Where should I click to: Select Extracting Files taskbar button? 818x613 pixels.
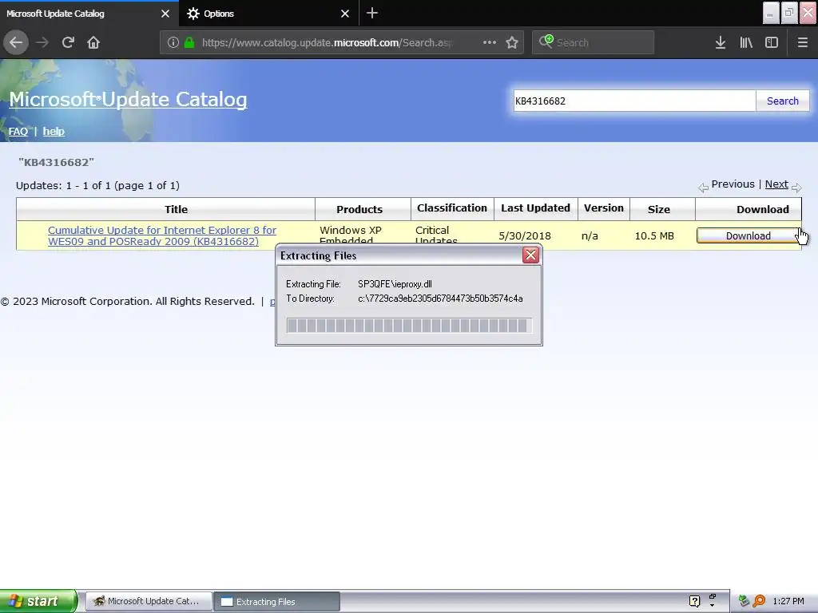click(x=277, y=602)
